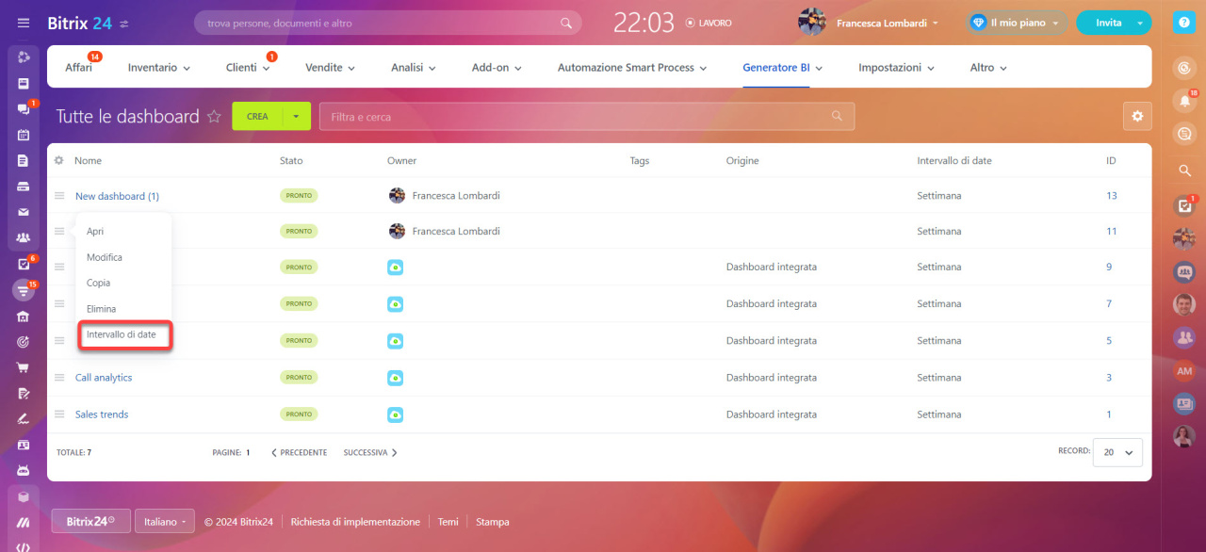Open the help question mark icon
Viewport: 1206px width, 552px height.
[x=1183, y=22]
